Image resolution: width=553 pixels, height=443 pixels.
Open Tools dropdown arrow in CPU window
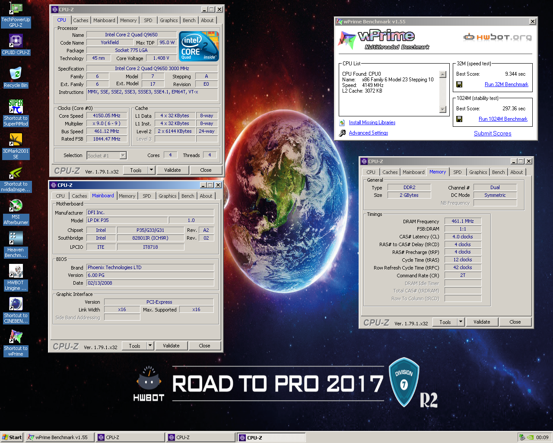tap(152, 170)
